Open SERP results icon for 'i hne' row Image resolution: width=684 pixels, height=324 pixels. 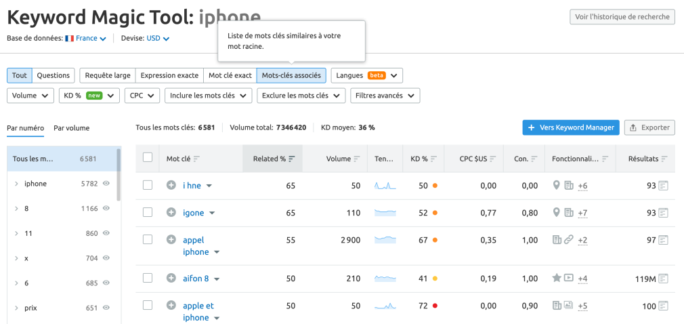click(664, 186)
